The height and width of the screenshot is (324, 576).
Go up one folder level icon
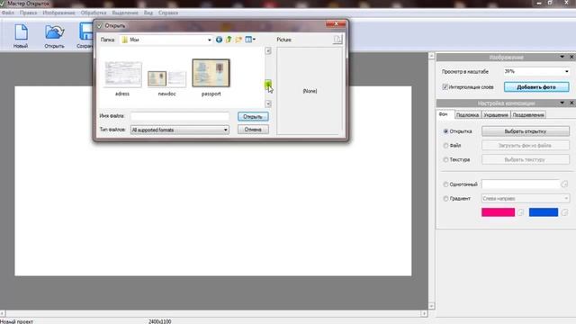click(229, 40)
